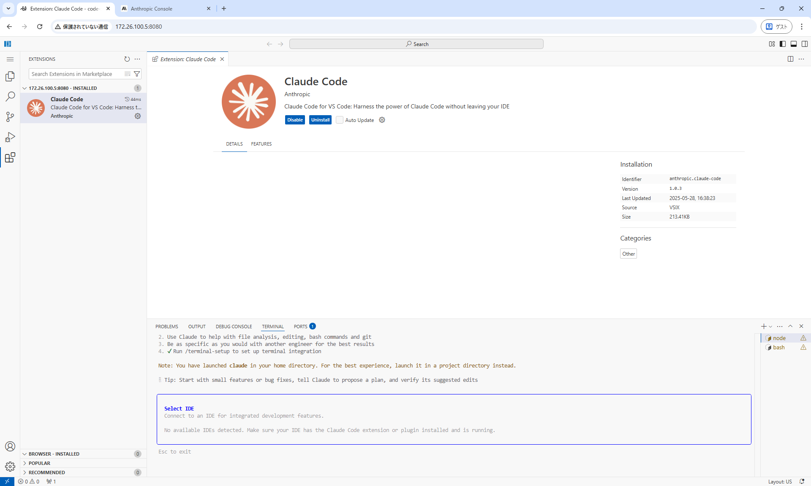Open the browser tab list dropdown
Image resolution: width=811 pixels, height=486 pixels.
click(8, 8)
